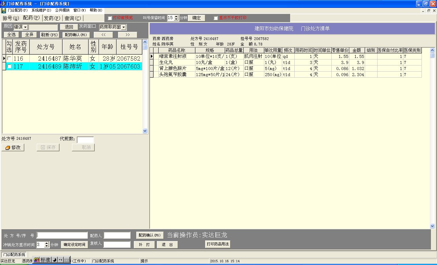Click the app icon in the menu bar
Screen dimensions: 437x265
pyautogui.click(x=4, y=11)
